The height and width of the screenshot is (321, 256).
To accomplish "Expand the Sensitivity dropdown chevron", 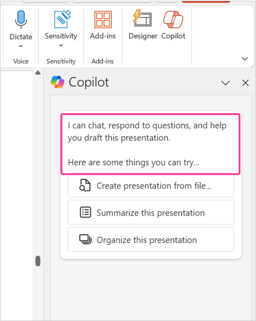I will 61,45.
